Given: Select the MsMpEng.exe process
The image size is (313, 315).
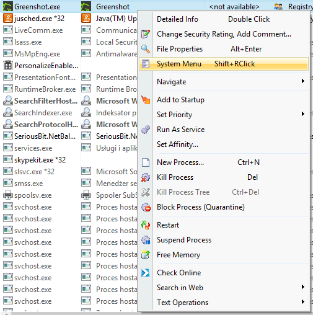Looking at the screenshot, I should pyautogui.click(x=37, y=54).
